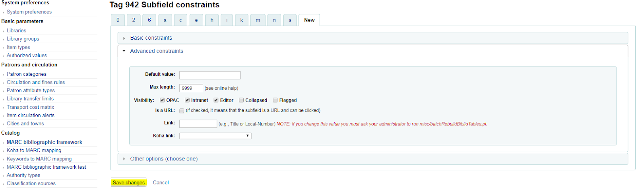Select subfield tab i
The image size is (636, 189).
(x=227, y=20)
